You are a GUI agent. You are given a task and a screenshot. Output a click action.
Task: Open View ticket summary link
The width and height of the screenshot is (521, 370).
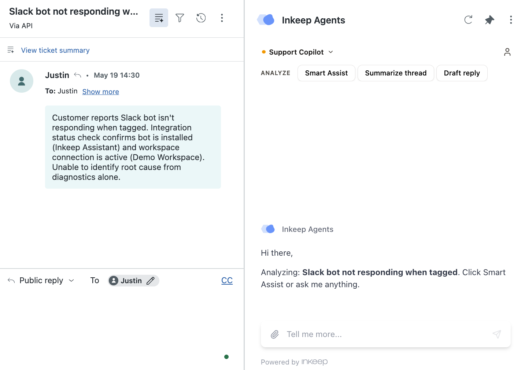55,50
